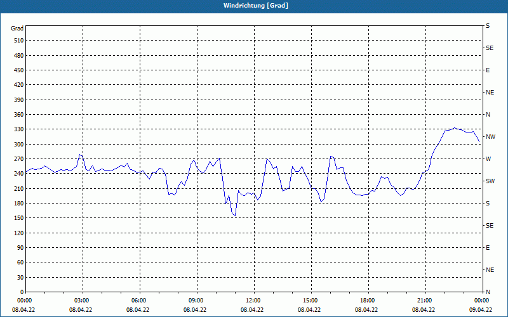
Task: Click the NW compass label on the right axis
Action: (490, 137)
